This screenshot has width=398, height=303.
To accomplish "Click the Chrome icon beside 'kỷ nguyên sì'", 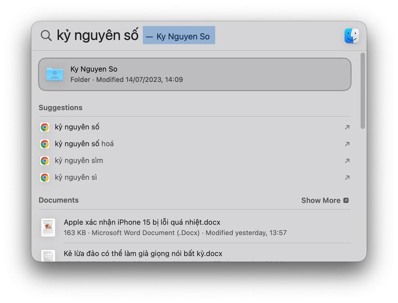I will tap(45, 177).
